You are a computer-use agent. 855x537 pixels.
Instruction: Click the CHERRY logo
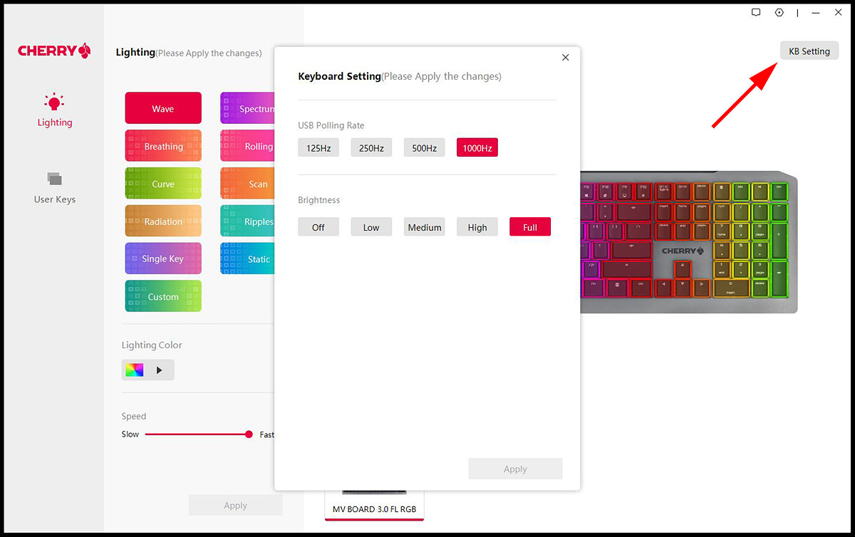(x=55, y=51)
